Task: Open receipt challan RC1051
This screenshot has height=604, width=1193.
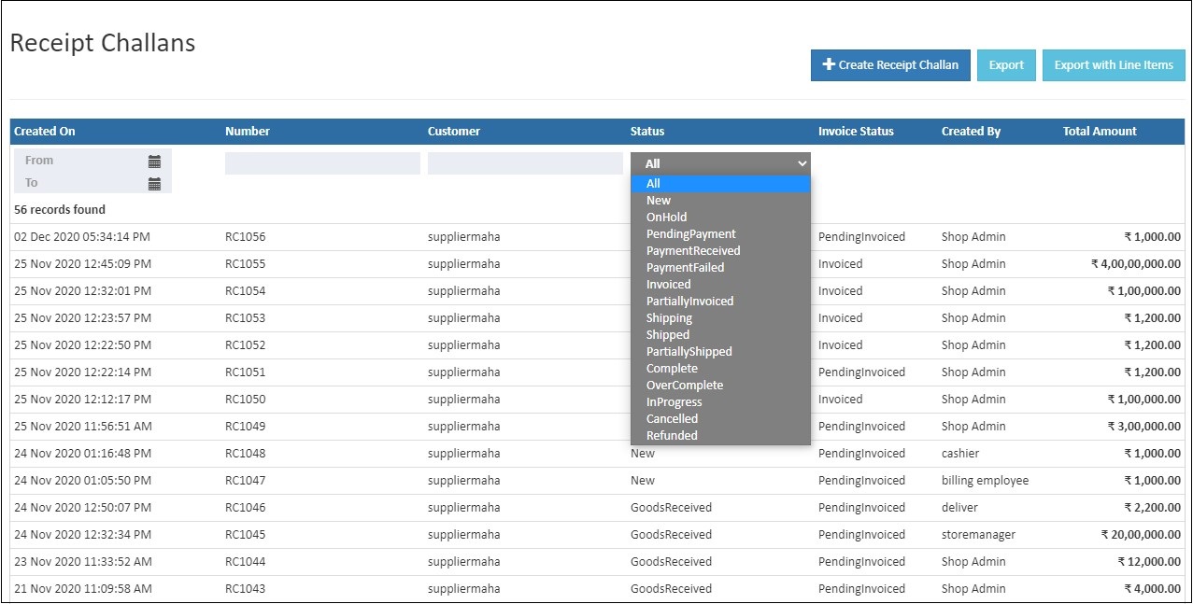Action: (x=246, y=372)
